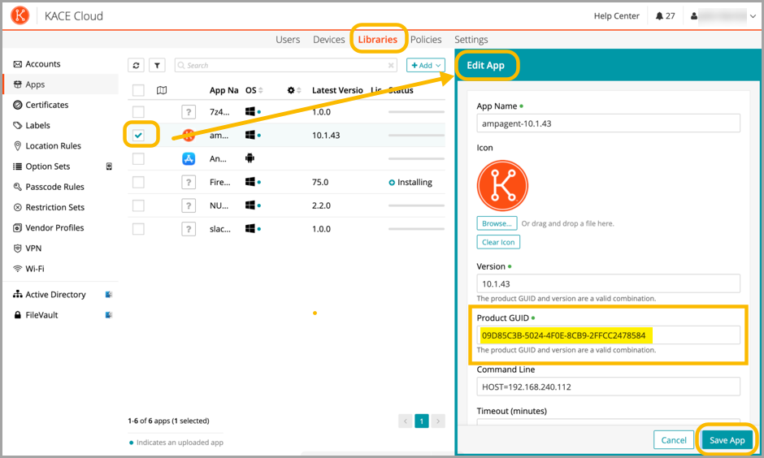
Task: Check the select-all header checkbox
Action: (x=138, y=90)
